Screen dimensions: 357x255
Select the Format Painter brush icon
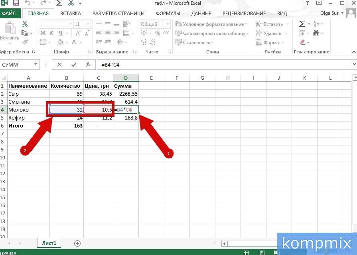tap(25, 41)
